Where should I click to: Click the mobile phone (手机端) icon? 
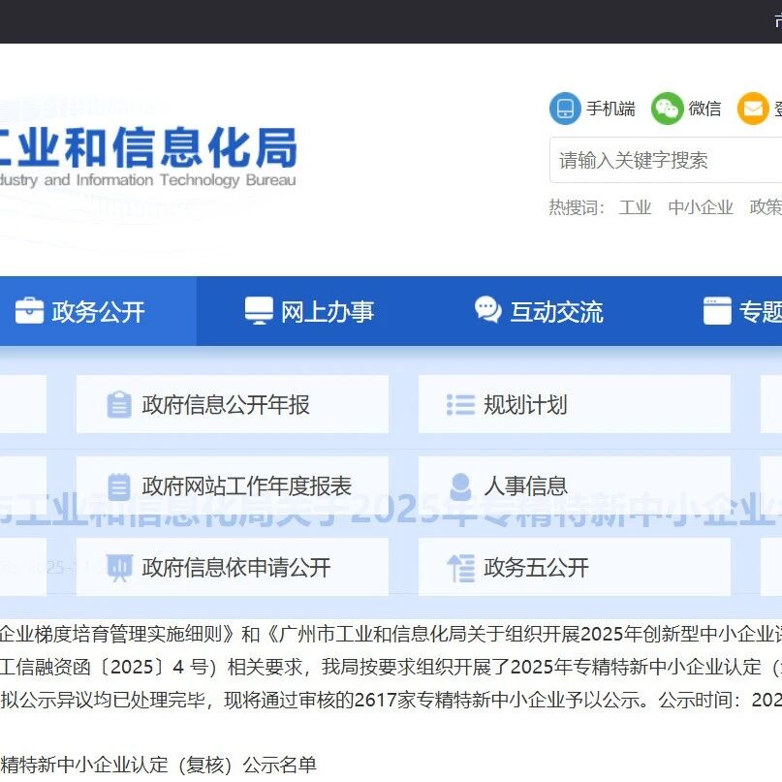pyautogui.click(x=565, y=109)
